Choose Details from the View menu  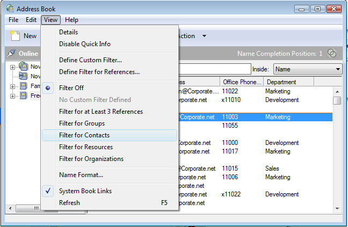click(x=110, y=32)
